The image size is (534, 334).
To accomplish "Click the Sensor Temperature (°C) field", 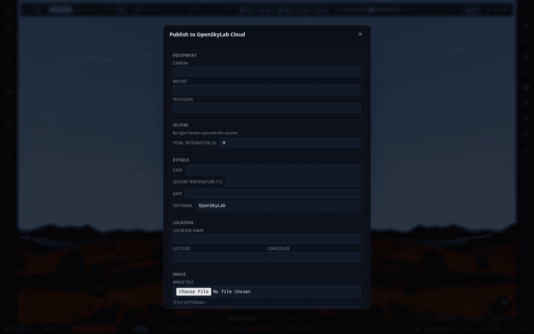I will tap(293, 182).
